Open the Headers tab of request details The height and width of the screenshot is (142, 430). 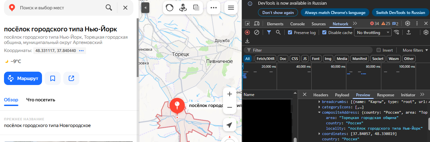321,95
